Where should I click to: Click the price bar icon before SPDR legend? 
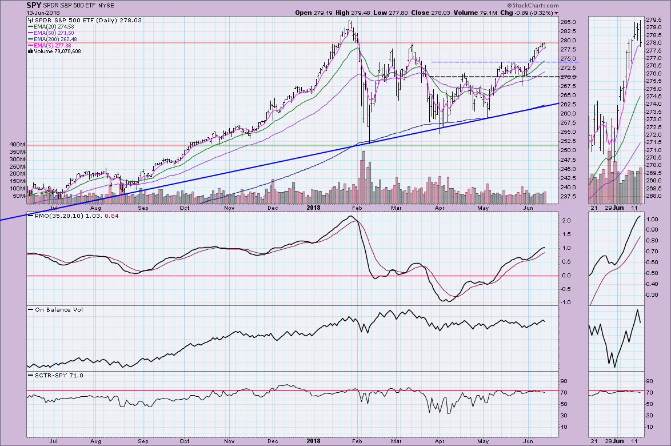30,20
